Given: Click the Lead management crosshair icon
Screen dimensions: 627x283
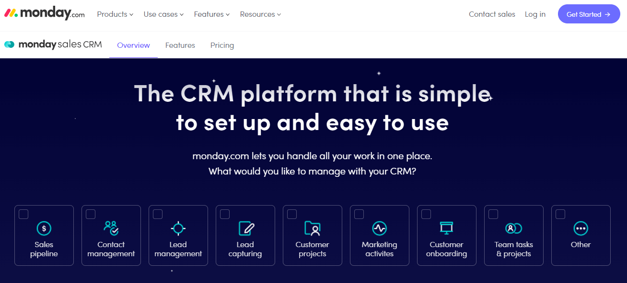Looking at the screenshot, I should [x=178, y=229].
